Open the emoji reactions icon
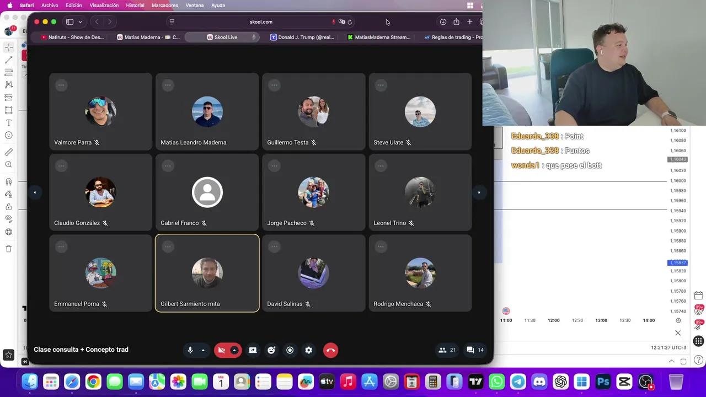706x397 pixels. coord(271,350)
